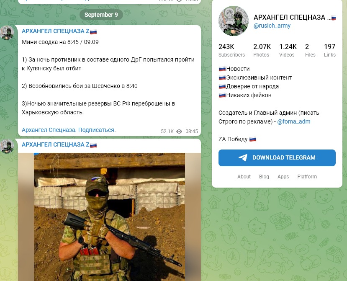Select the 2.07K Photos counter

point(262,50)
